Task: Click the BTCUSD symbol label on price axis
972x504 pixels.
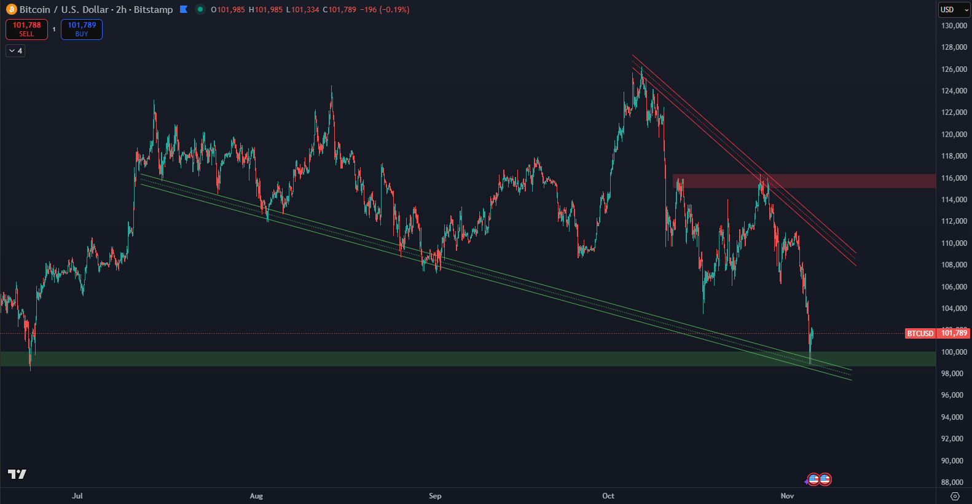Action: [920, 334]
